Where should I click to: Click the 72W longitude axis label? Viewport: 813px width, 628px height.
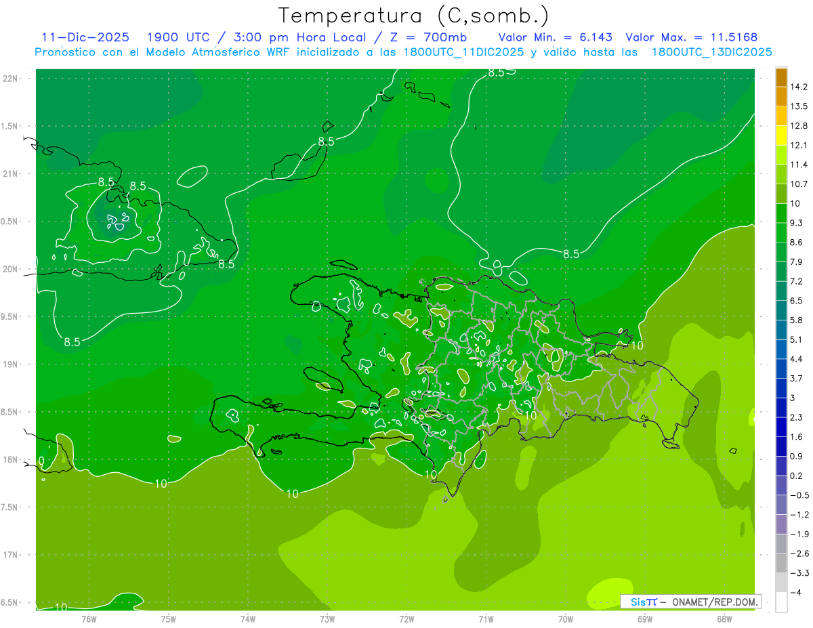click(x=406, y=619)
